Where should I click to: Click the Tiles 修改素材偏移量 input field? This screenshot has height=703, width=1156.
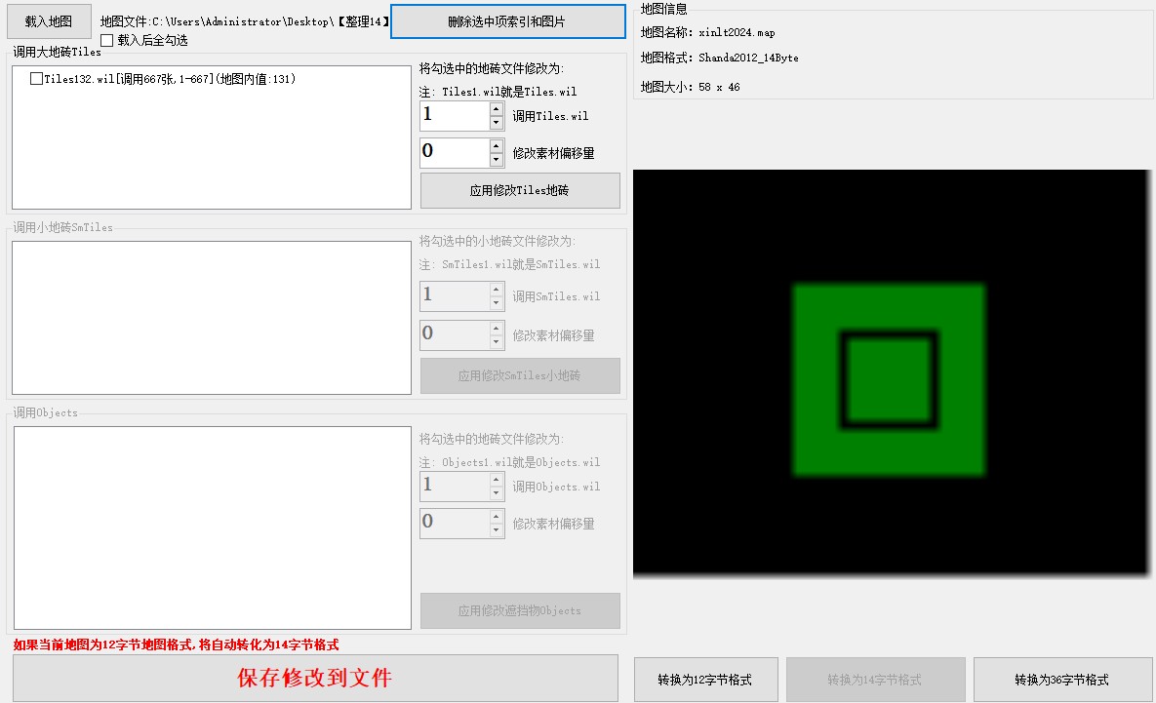click(454, 152)
